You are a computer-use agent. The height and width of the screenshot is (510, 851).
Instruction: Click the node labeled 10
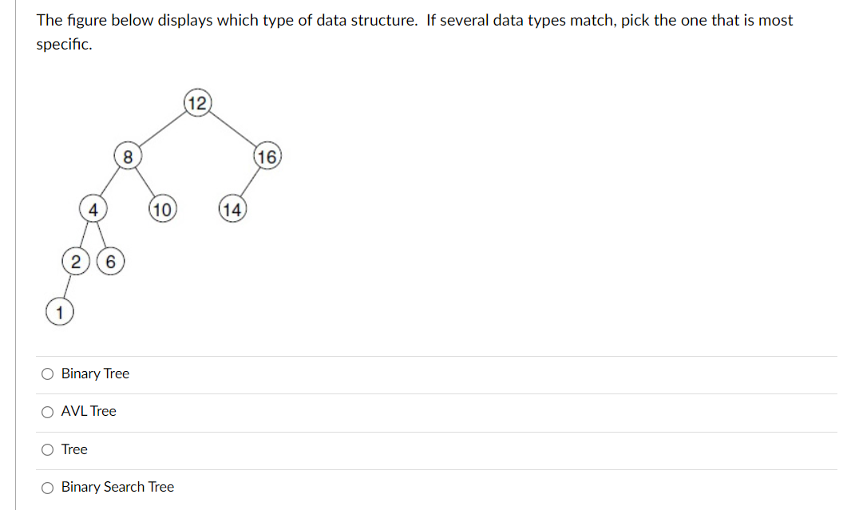coord(162,209)
